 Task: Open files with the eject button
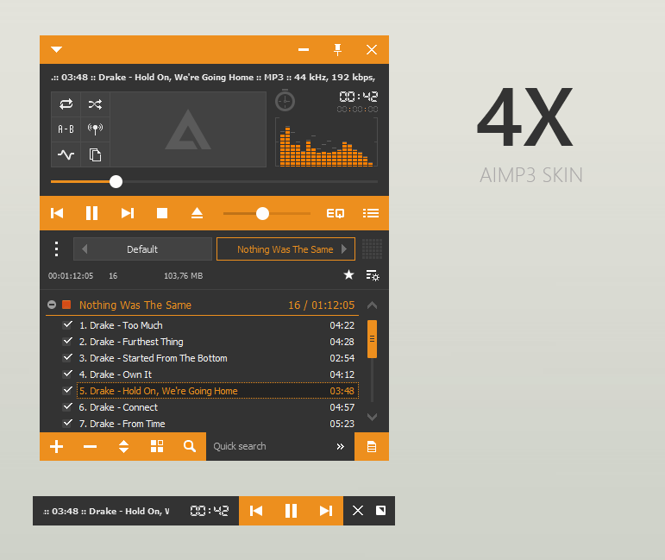pos(197,213)
